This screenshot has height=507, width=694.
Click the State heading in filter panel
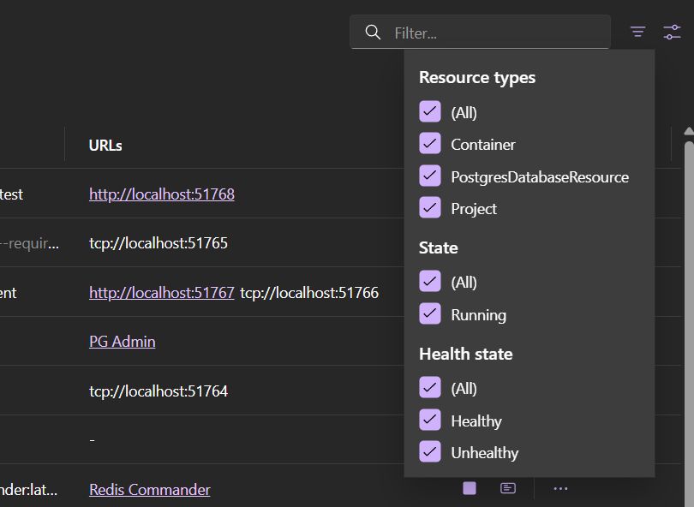click(x=438, y=248)
